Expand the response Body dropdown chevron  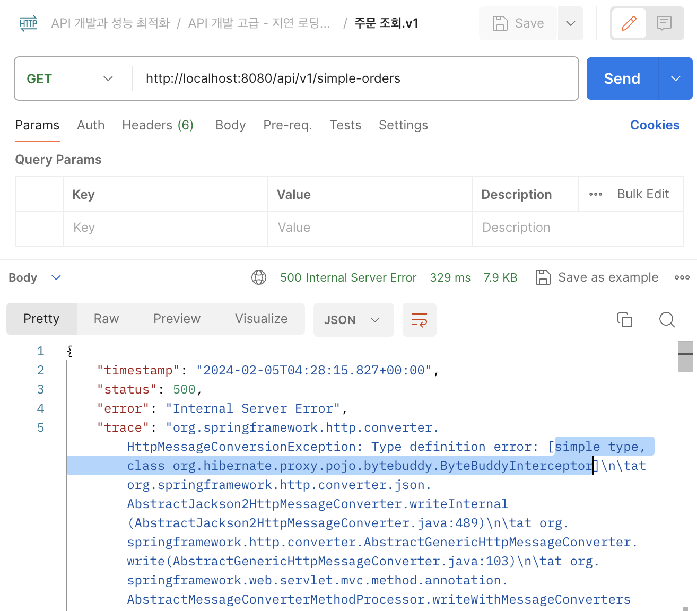(x=56, y=277)
